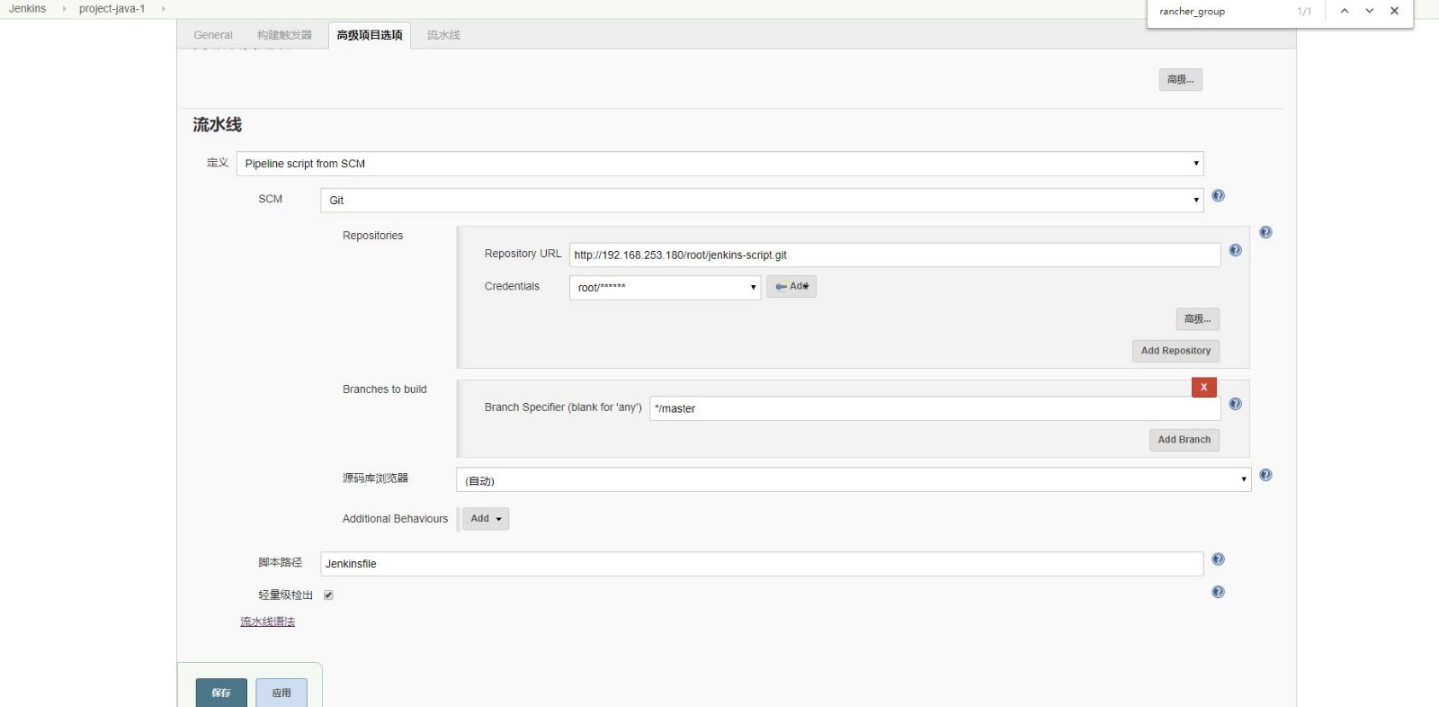Click the top 高级... button
The width and height of the screenshot is (1439, 707).
[x=1180, y=79]
